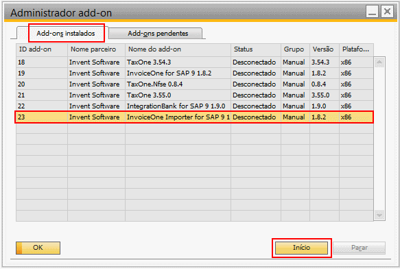
Task: Open the Add-ons pendentes tab
Action: [156, 34]
